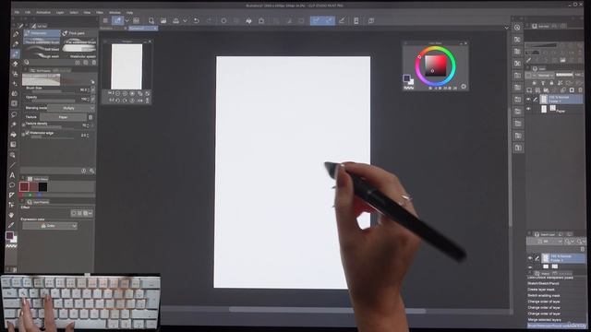Open the Animation menu
Image resolution: width=591 pixels, height=332 pixels.
pyautogui.click(x=43, y=12)
